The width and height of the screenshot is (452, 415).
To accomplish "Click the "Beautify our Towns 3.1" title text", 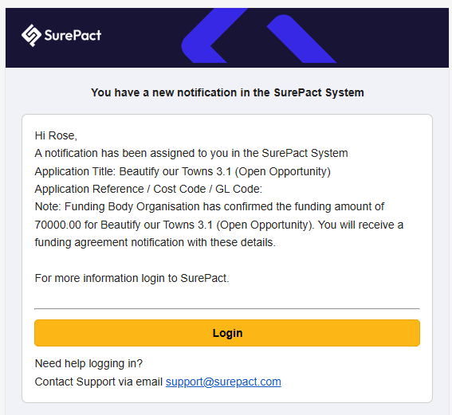I will pos(175,171).
